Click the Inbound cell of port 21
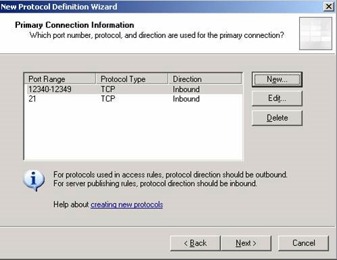337x260 pixels. [x=186, y=99]
